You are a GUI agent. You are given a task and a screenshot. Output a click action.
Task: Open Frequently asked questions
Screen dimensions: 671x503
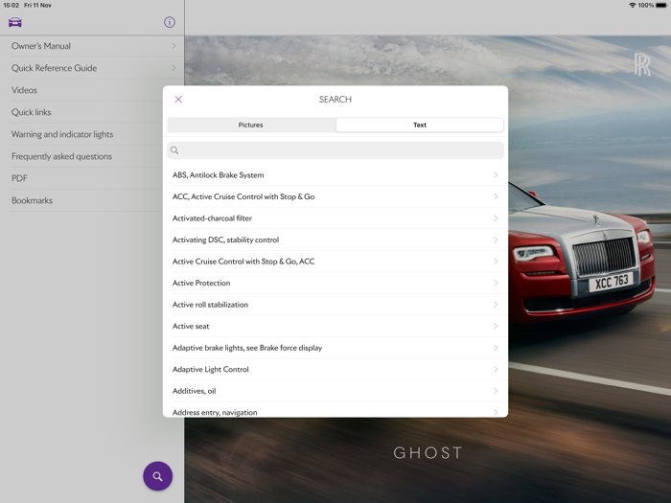point(81,156)
